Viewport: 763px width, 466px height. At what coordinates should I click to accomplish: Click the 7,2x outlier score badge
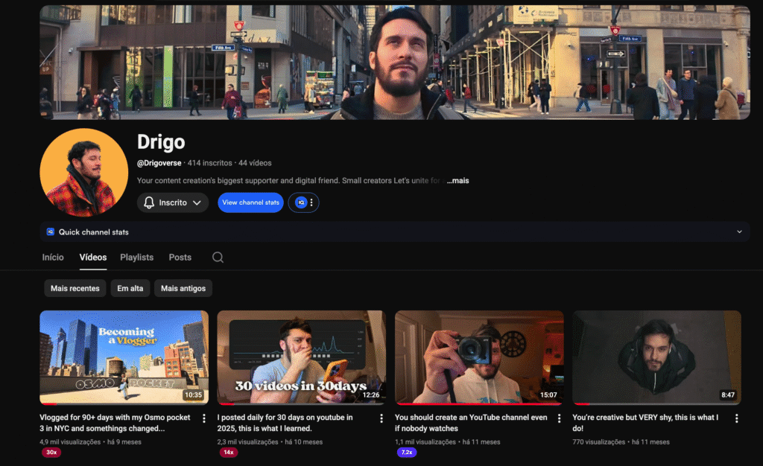pyautogui.click(x=406, y=453)
